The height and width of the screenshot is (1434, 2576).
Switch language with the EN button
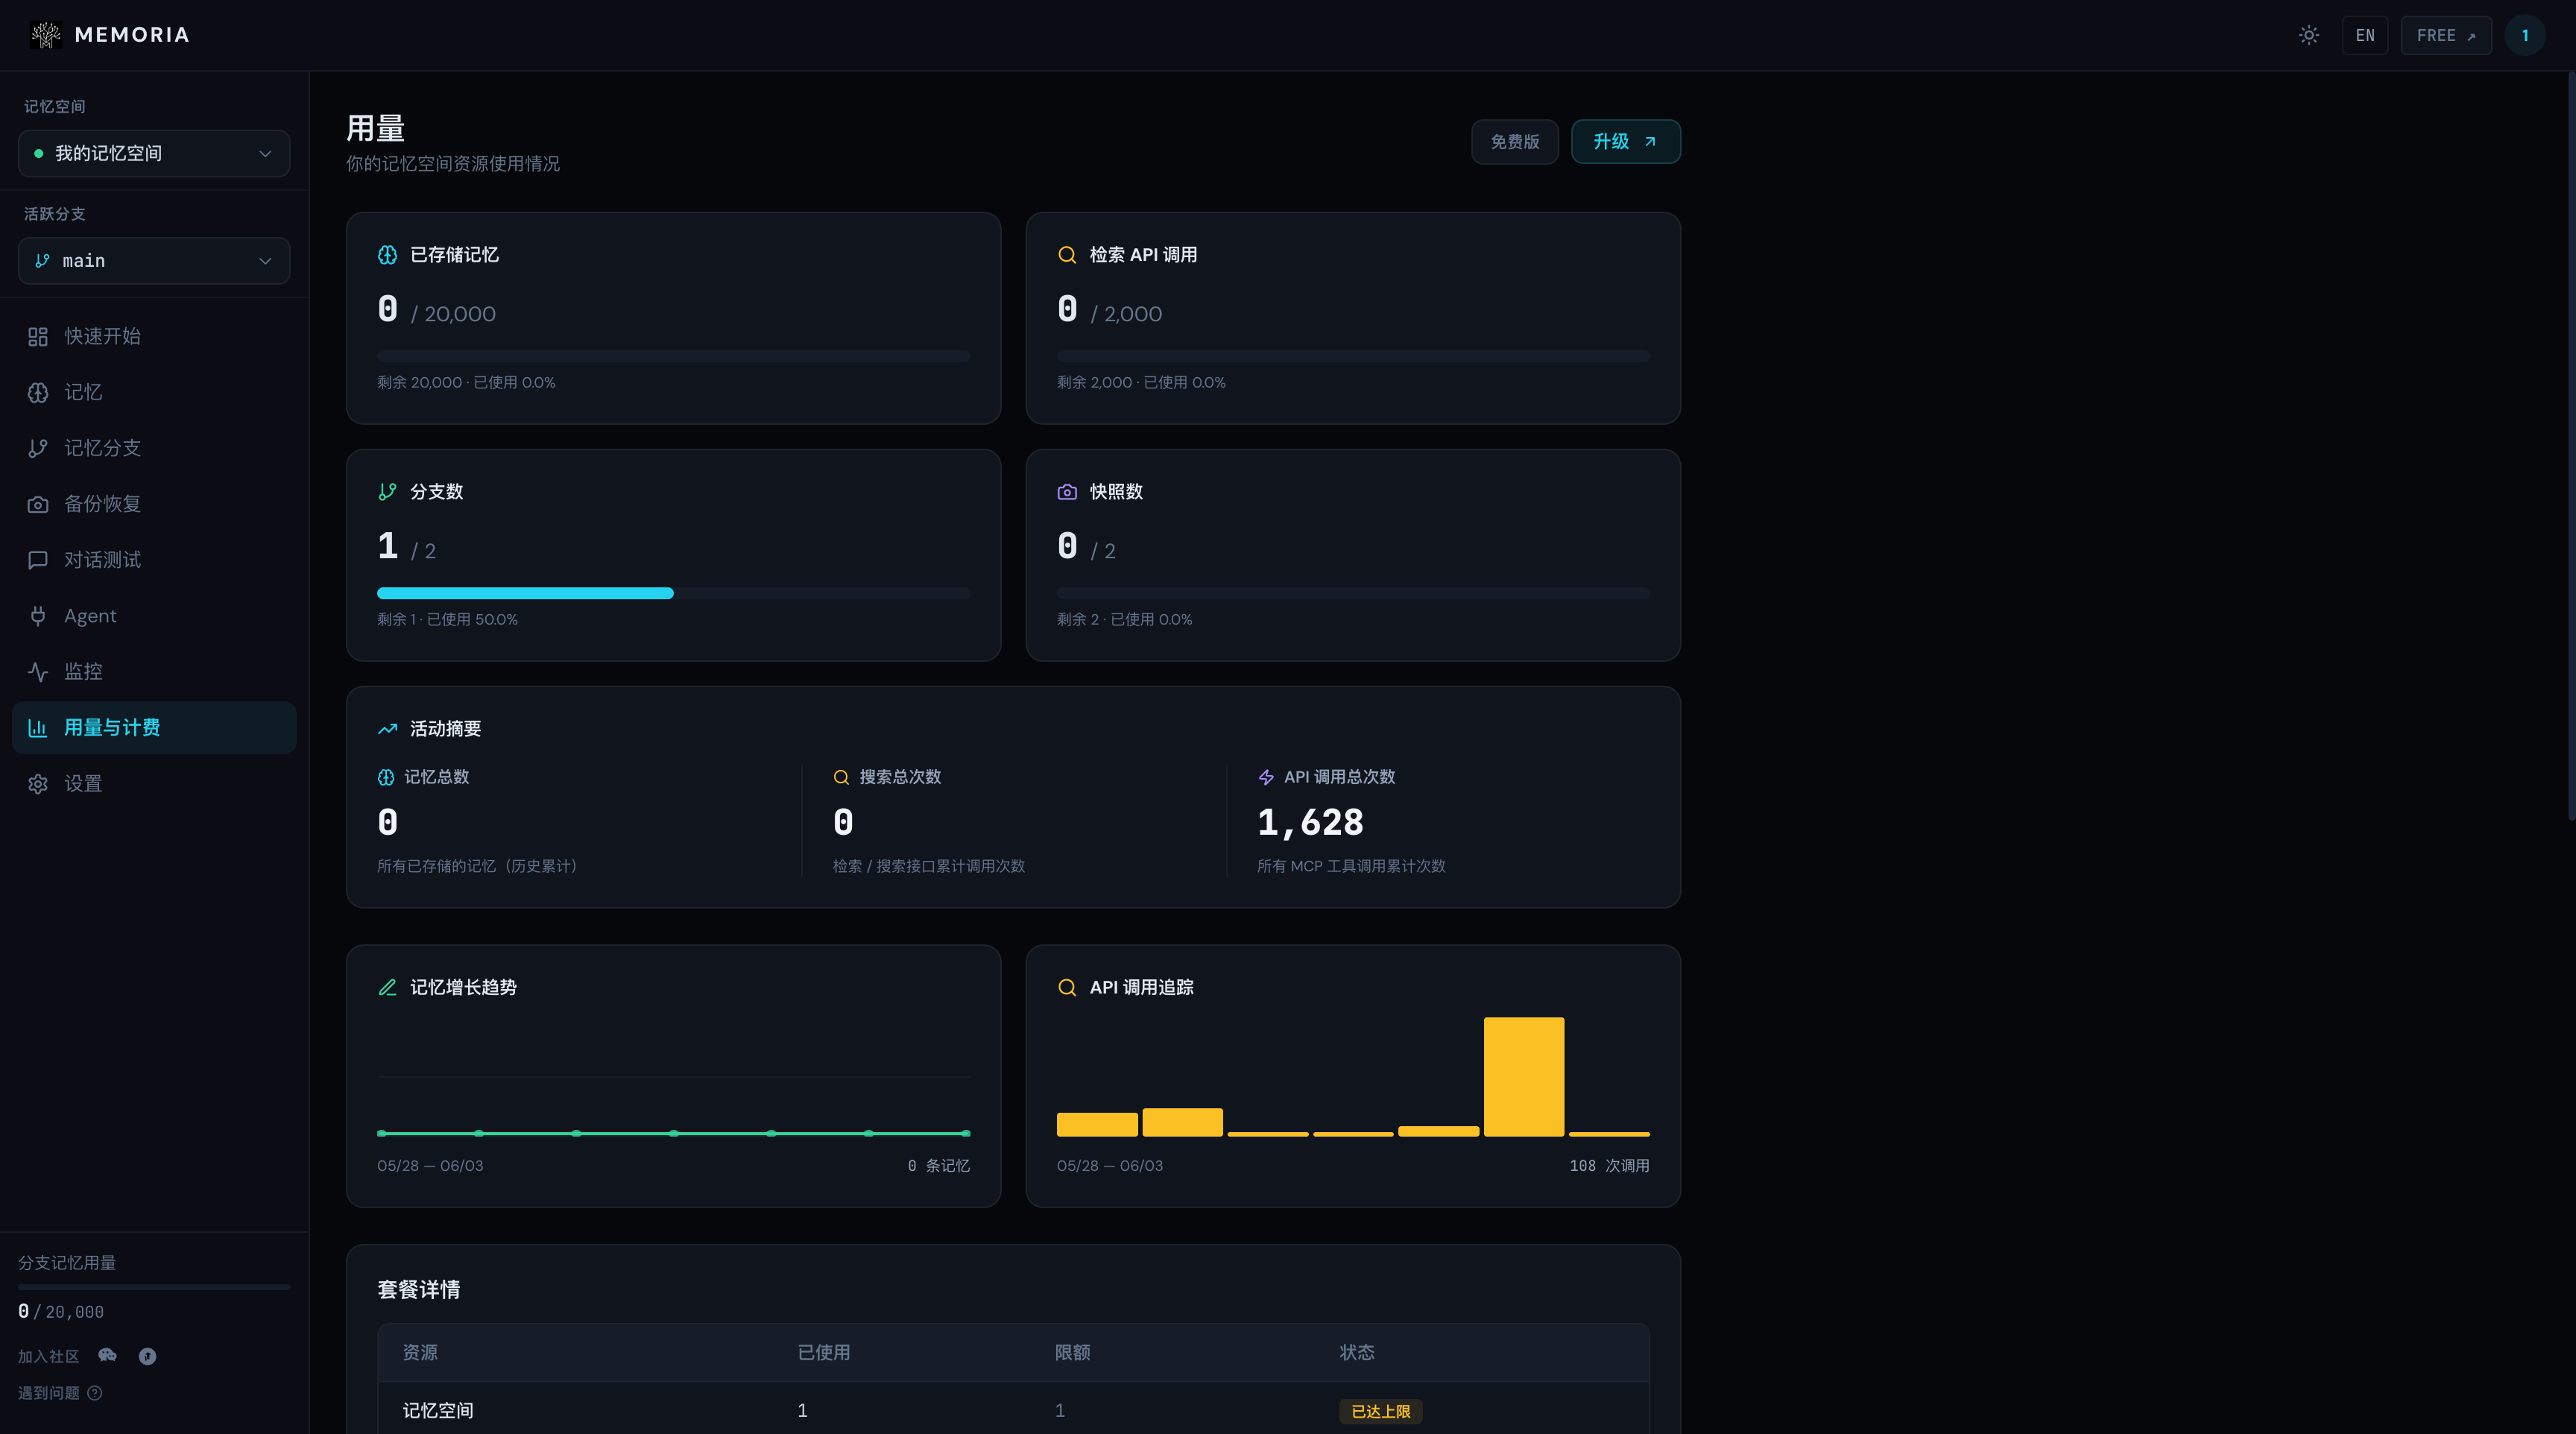(2364, 35)
